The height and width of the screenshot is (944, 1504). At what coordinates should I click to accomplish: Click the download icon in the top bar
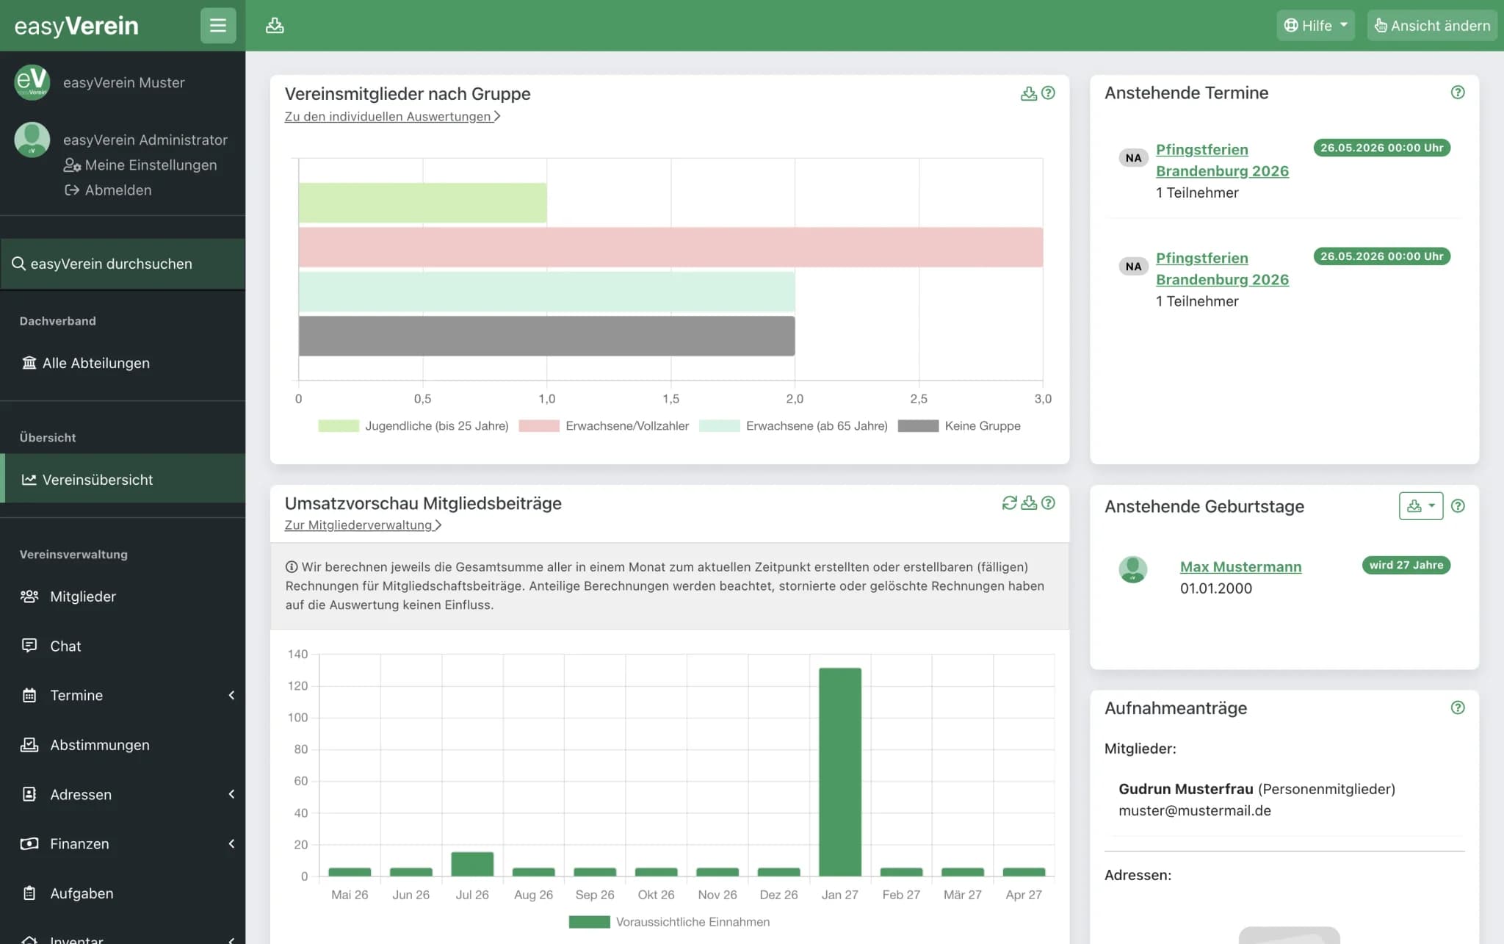click(x=275, y=26)
